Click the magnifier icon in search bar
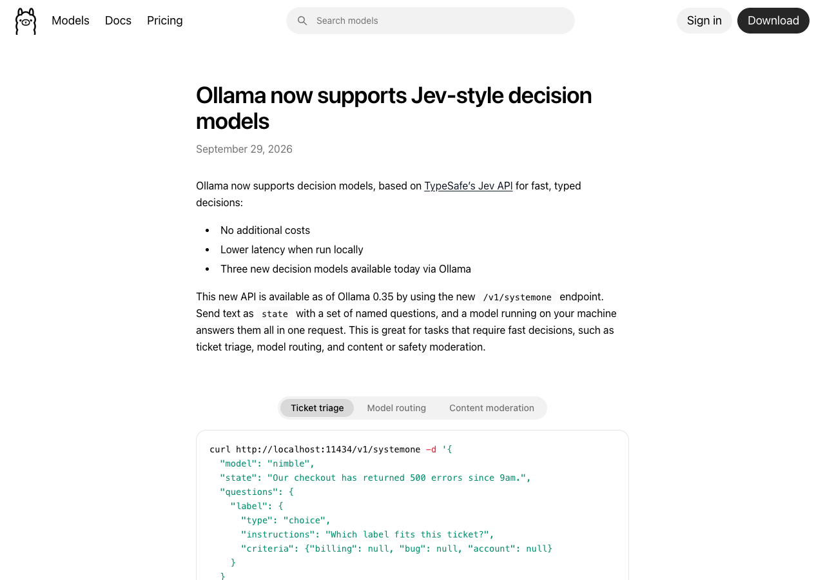This screenshot has height=580, width=825. (x=302, y=21)
